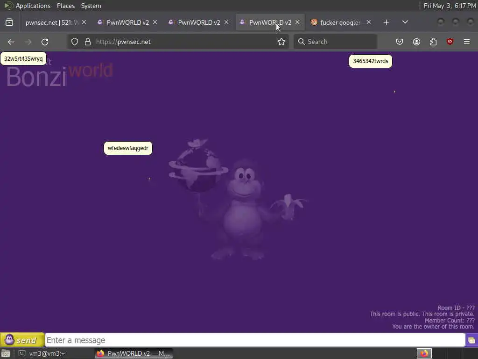Screen dimensions: 478x359
Task: Click the pwnsec.net address bar
Action: (178, 42)
